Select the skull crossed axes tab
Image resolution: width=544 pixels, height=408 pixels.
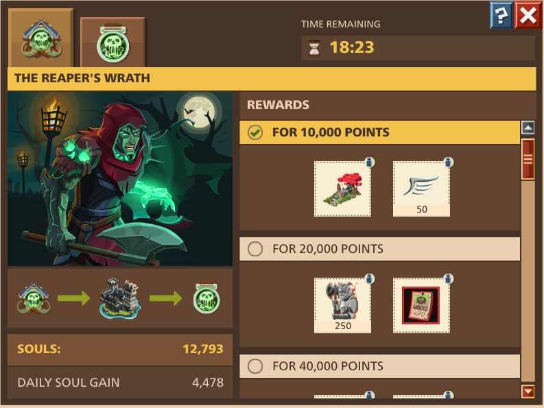coord(41,38)
